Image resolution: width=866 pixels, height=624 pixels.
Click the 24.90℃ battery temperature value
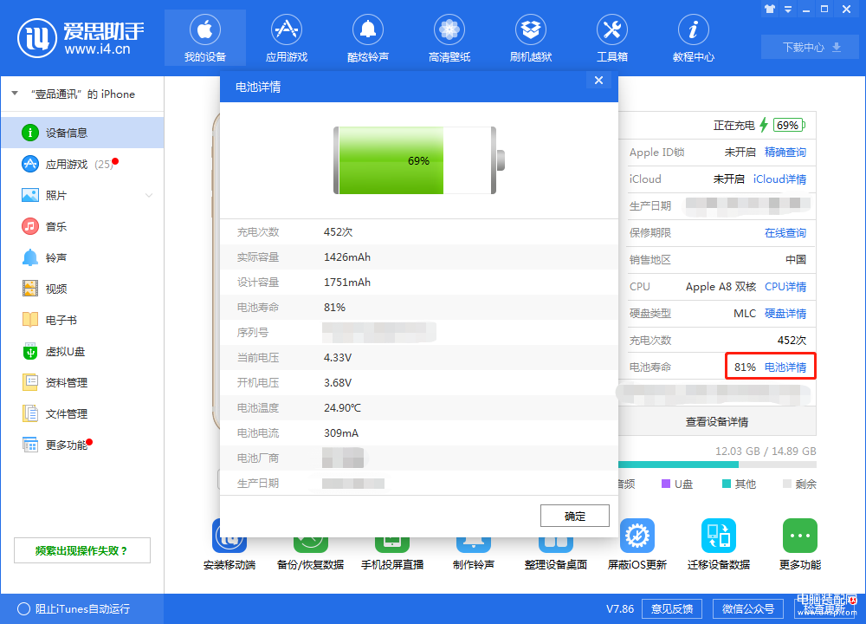pos(342,408)
